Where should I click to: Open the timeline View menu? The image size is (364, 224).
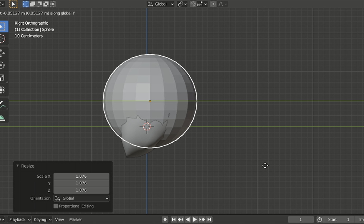pyautogui.click(x=59, y=220)
